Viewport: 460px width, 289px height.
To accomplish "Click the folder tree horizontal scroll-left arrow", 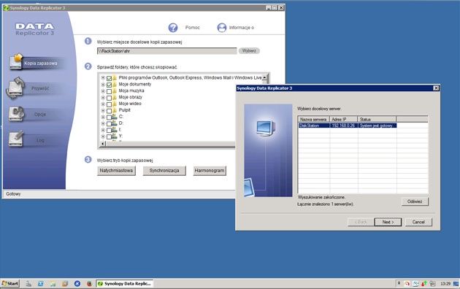I will pyautogui.click(x=103, y=144).
